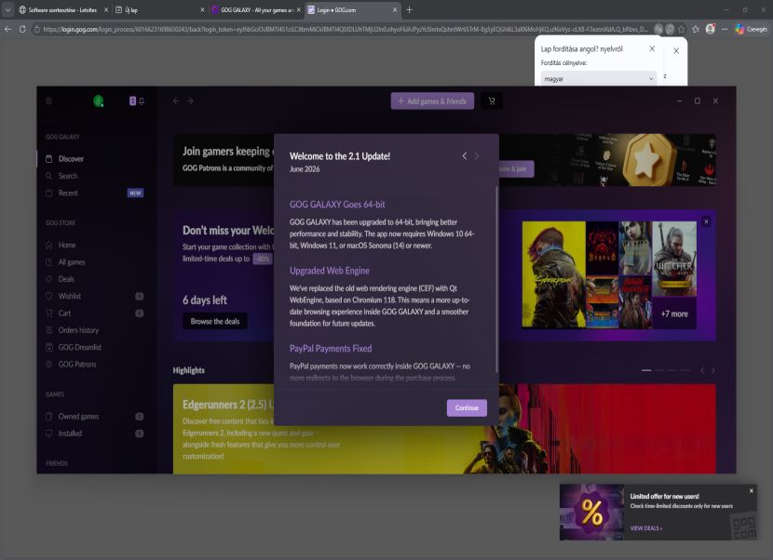This screenshot has width=773, height=560.
Task: Show next update note in dialog
Action: pos(477,156)
